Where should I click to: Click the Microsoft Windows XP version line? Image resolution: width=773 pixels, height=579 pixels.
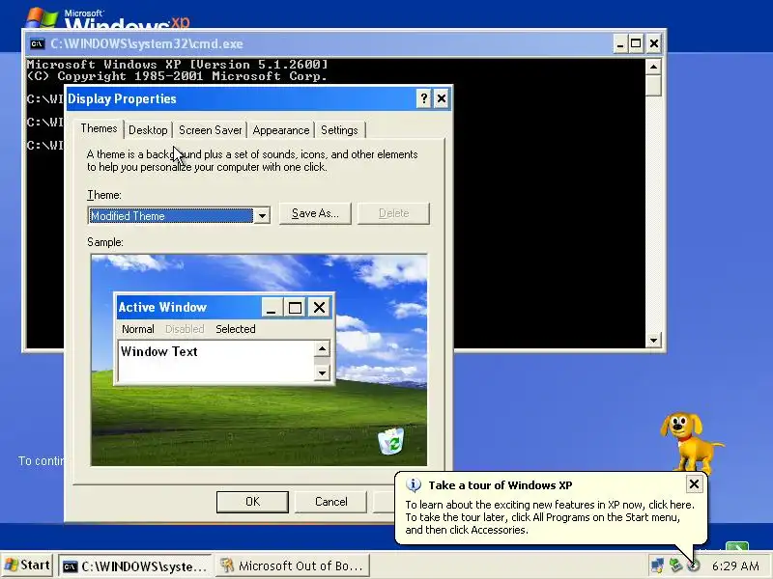tap(178, 65)
